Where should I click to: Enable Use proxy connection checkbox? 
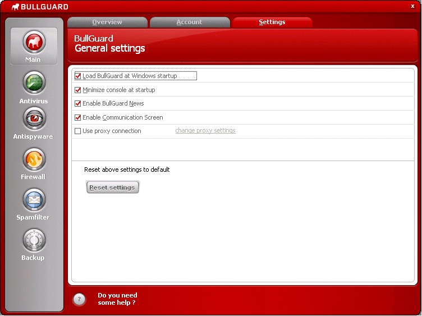point(78,131)
